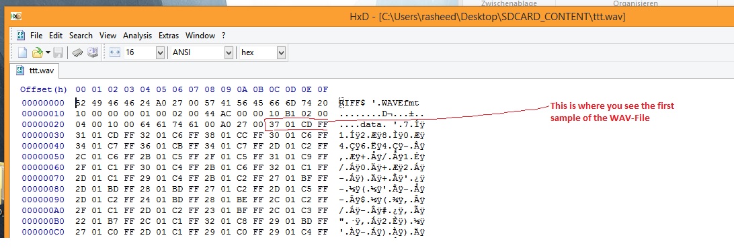Open the Window menu
The image size is (734, 252).
(200, 36)
